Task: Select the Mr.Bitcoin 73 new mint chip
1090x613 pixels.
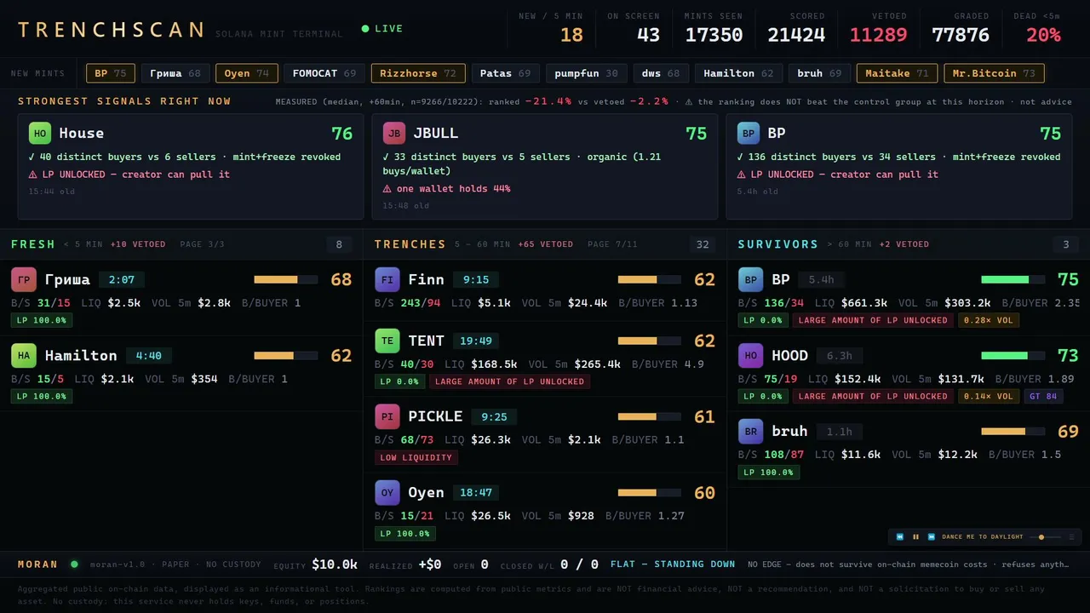Action: 994,73
